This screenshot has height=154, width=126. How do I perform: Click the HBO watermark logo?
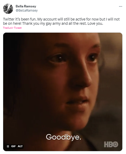tap(111, 144)
